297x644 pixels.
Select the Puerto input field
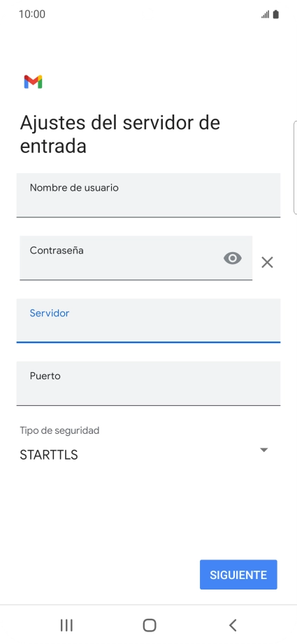tap(148, 383)
